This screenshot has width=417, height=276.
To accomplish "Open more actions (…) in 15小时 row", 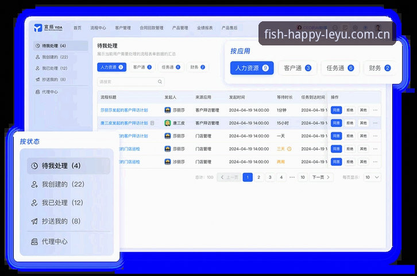I will [375, 123].
